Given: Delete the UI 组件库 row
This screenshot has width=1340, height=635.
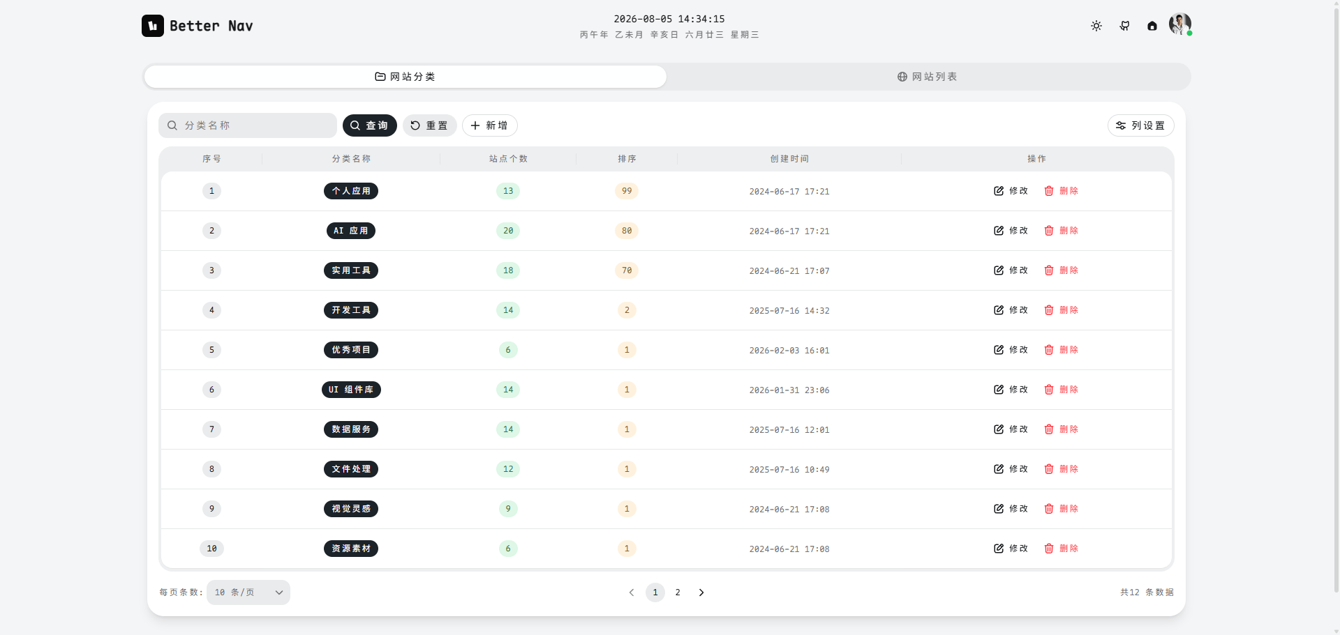Looking at the screenshot, I should click(x=1062, y=390).
